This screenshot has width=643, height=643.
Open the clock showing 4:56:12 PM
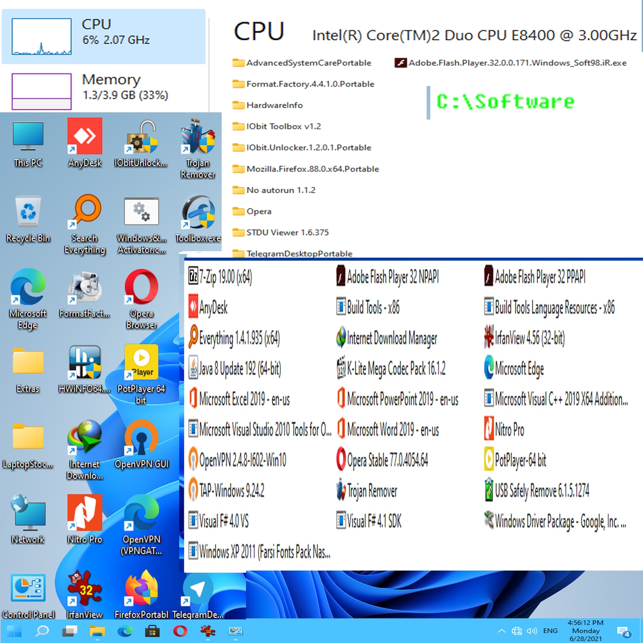586,631
